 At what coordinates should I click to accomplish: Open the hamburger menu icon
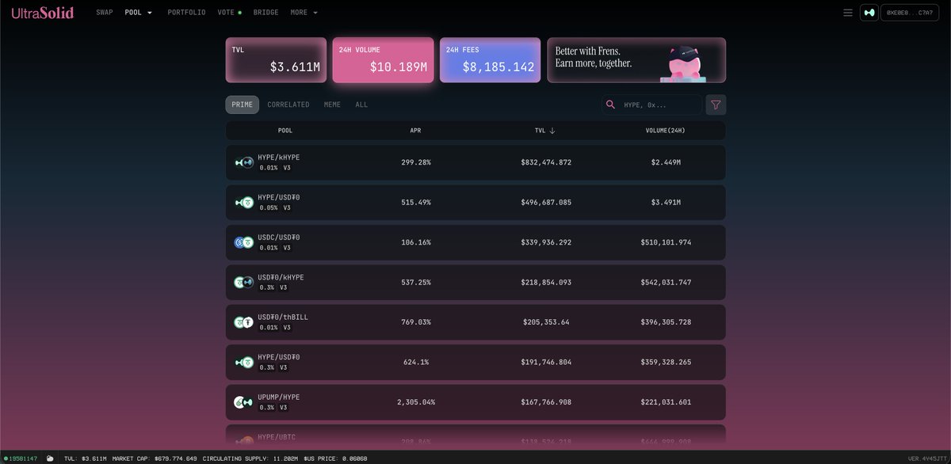[x=848, y=13]
